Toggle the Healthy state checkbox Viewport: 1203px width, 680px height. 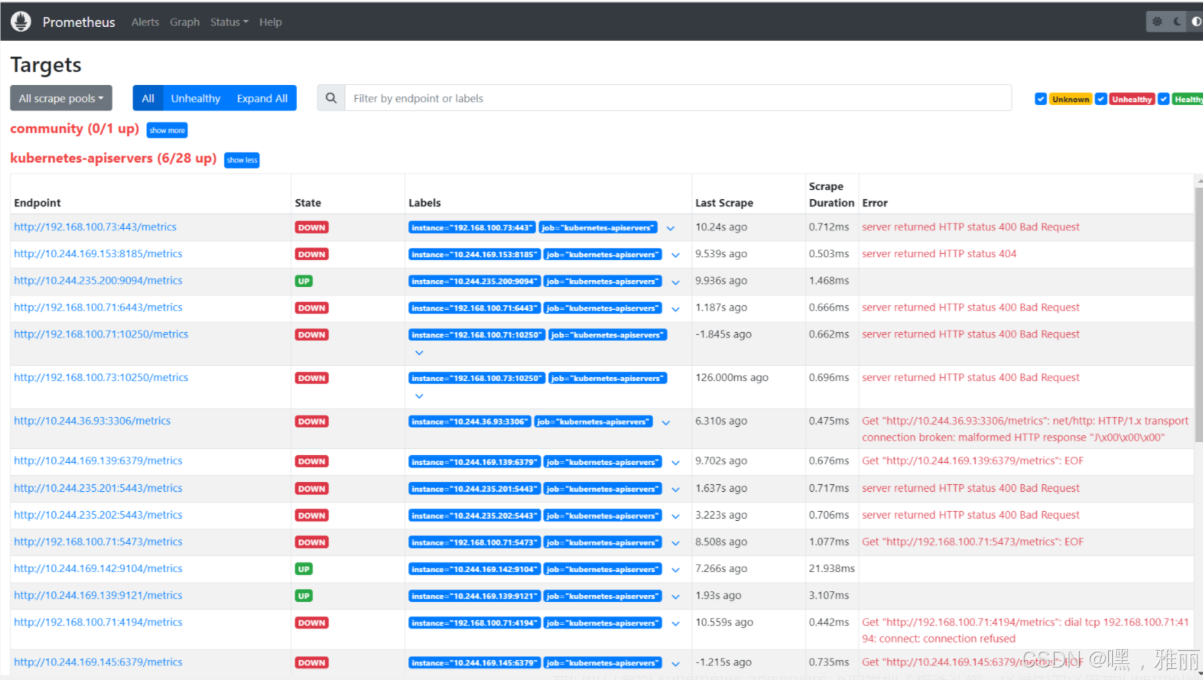(1164, 99)
